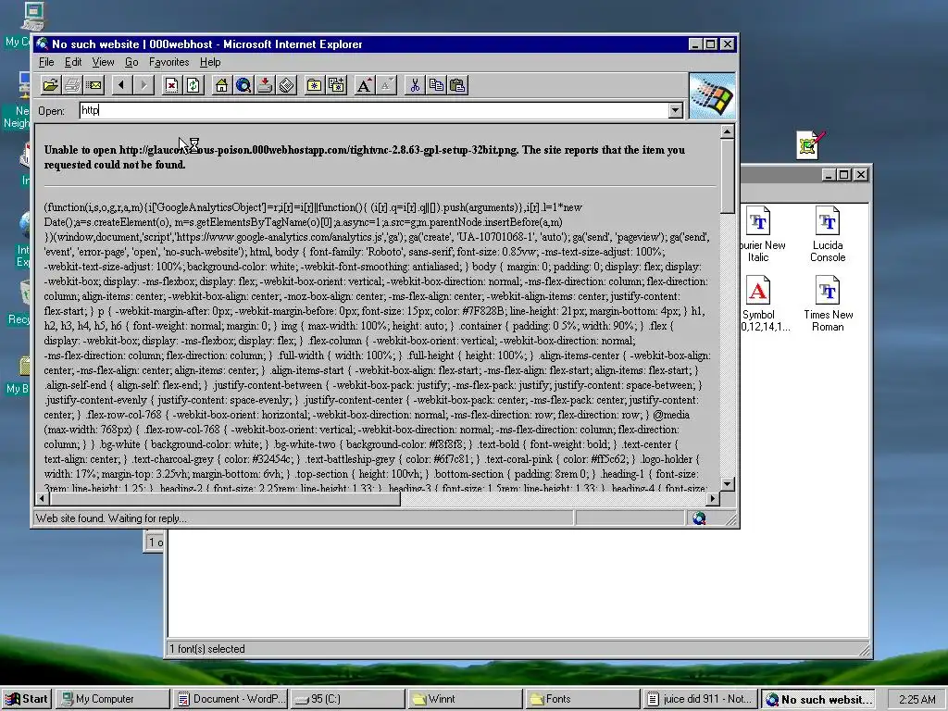Image resolution: width=948 pixels, height=711 pixels.
Task: Click the red-arrow download toolbar icon
Action: 265,85
